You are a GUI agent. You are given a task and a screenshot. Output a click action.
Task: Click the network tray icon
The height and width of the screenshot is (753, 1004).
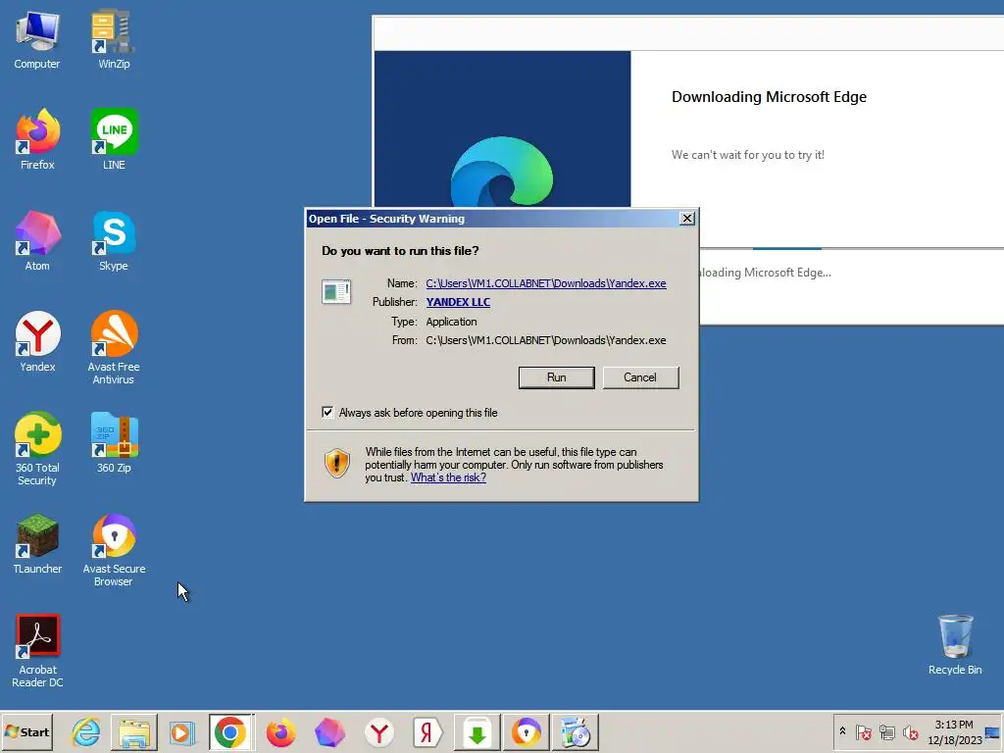point(886,731)
